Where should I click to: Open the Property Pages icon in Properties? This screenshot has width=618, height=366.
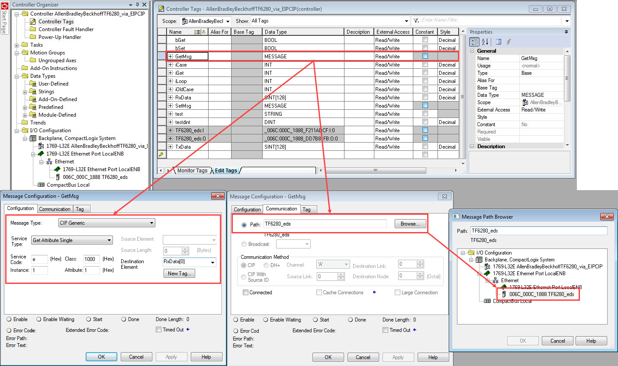499,42
